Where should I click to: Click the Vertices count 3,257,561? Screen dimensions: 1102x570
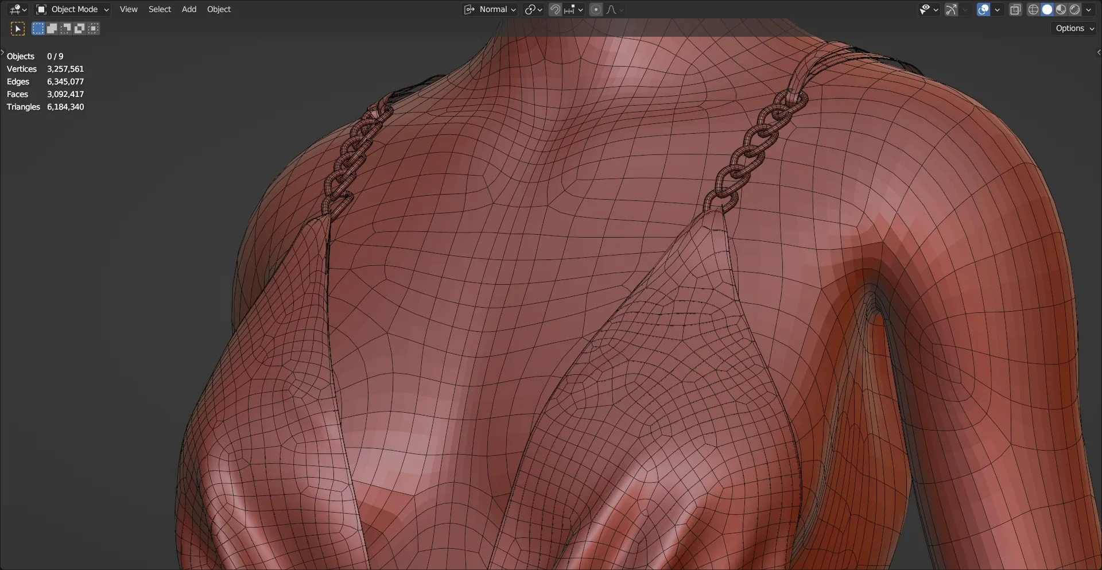pyautogui.click(x=65, y=69)
